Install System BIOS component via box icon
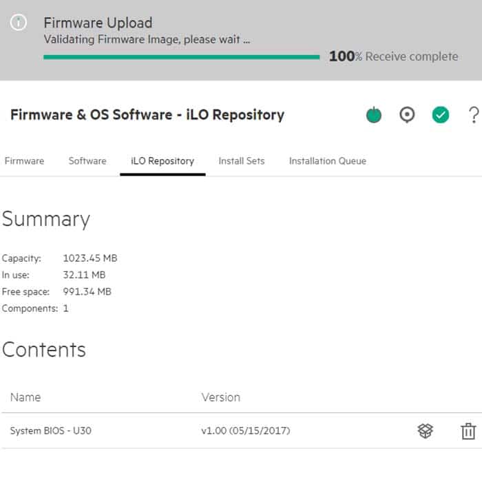This screenshot has height=482, width=482. click(426, 431)
